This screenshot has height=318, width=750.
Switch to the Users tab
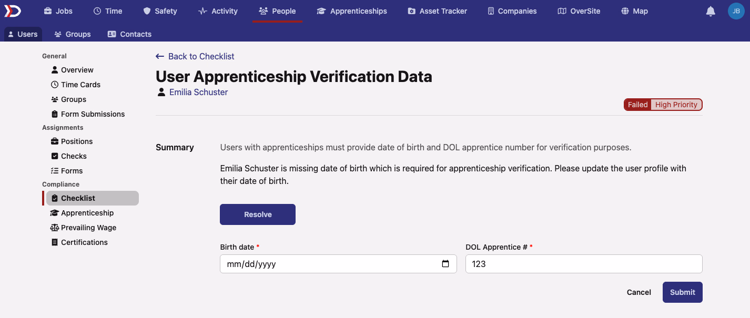pos(23,34)
